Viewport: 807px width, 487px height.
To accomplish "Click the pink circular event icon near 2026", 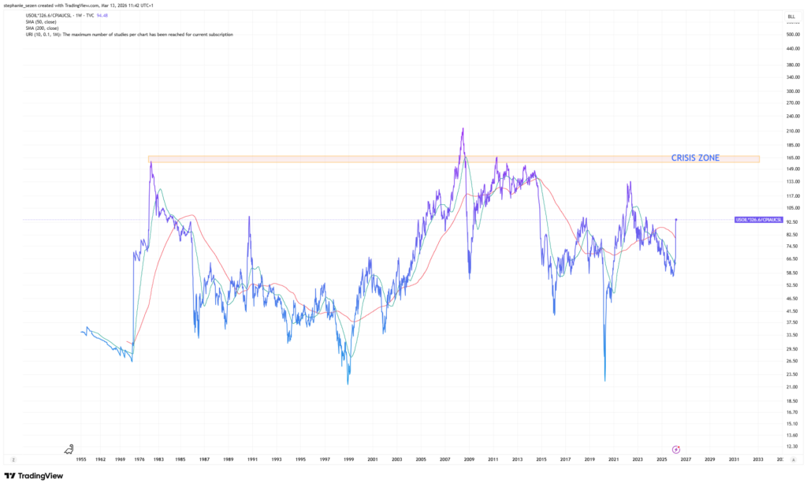I will tap(675, 449).
